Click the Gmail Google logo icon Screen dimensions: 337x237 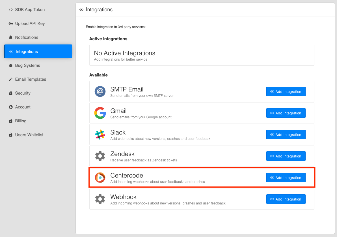point(100,113)
